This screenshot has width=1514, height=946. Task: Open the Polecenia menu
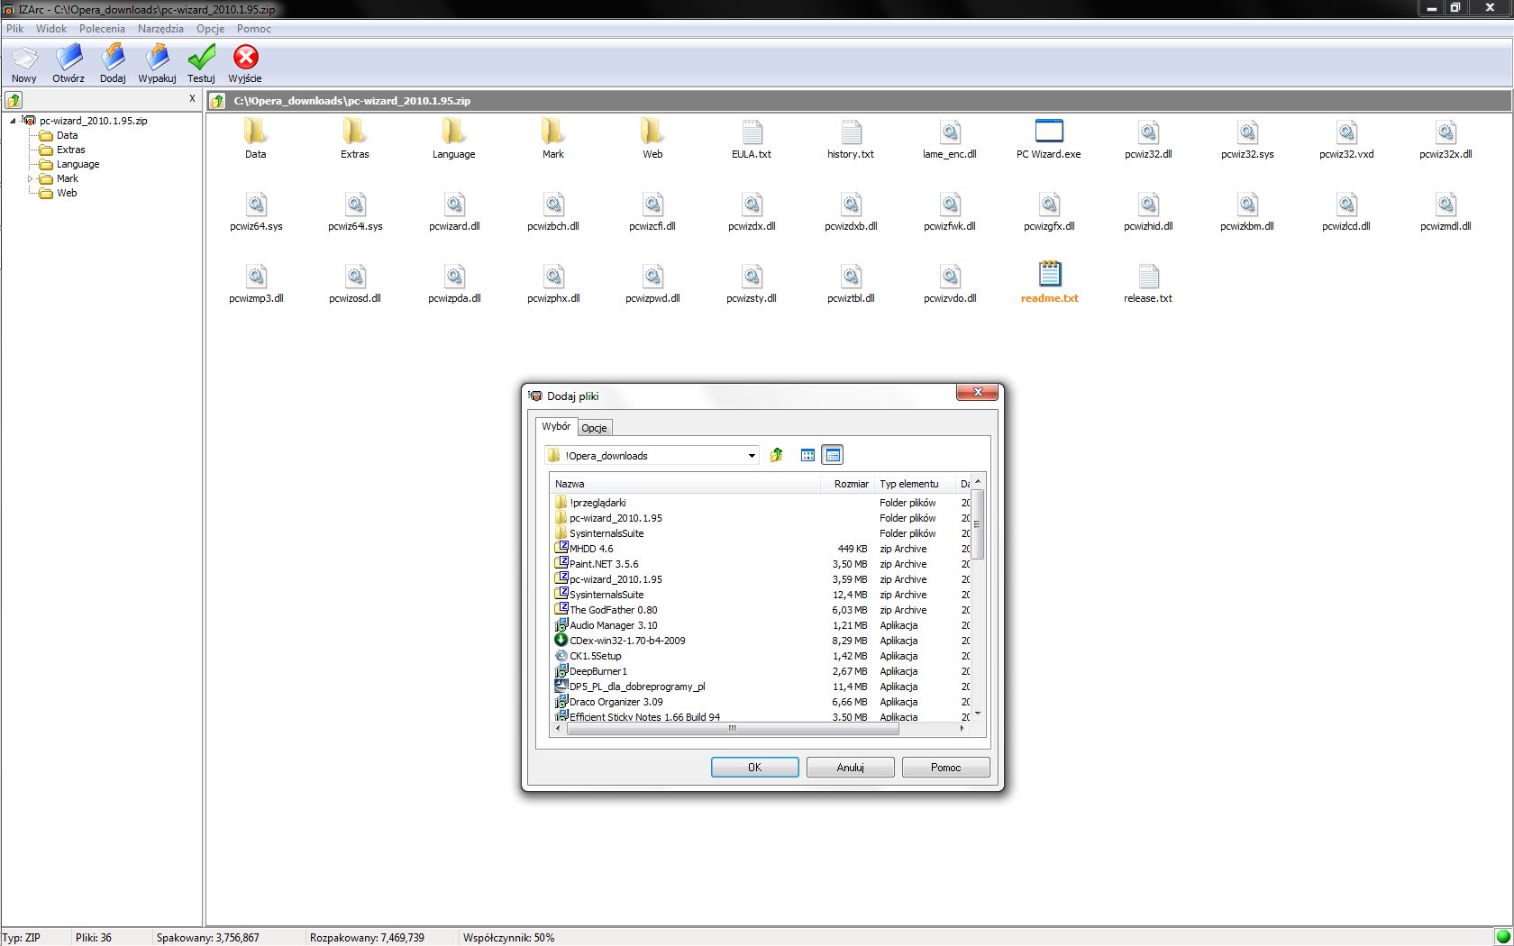coord(102,29)
